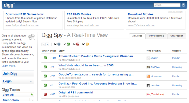Switch to the Only Popular tab

tap(177, 36)
